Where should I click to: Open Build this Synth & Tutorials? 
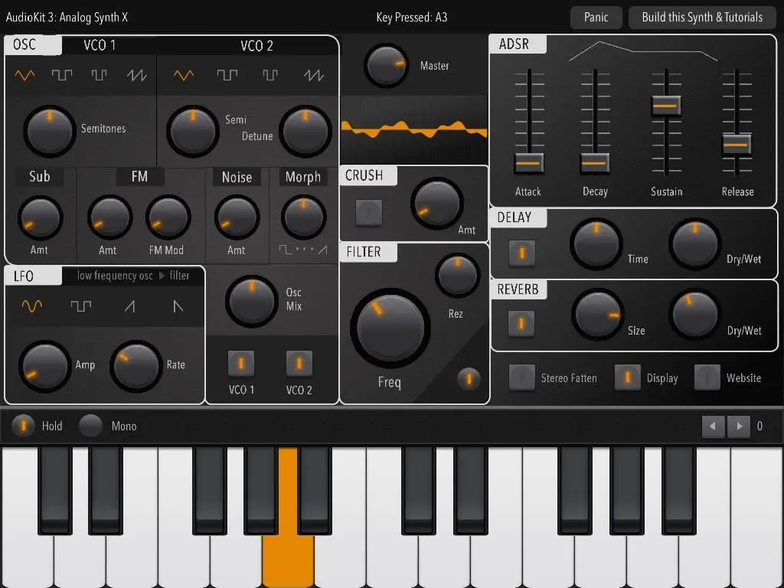click(x=702, y=18)
